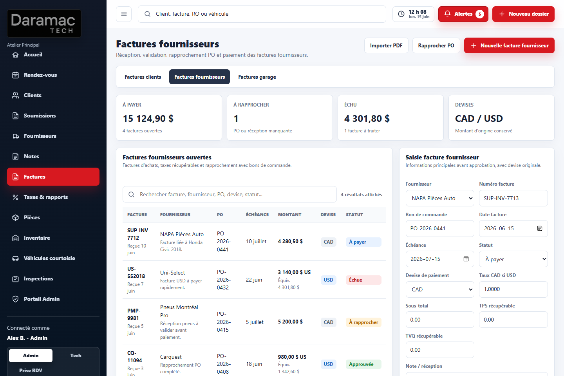The width and height of the screenshot is (564, 376).
Task: Click Importer PDF button
Action: coord(386,45)
